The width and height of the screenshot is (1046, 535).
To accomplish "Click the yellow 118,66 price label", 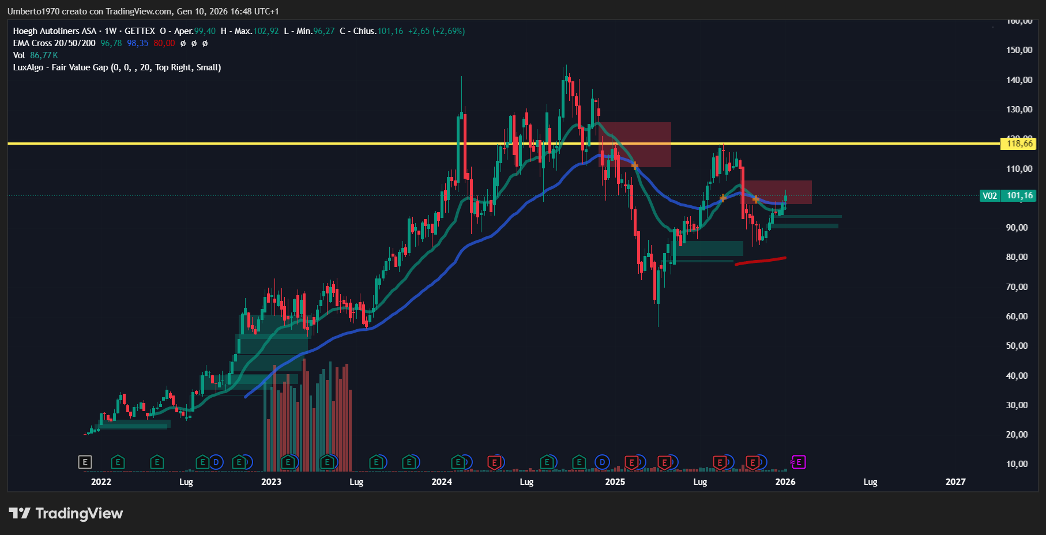I will 1019,144.
